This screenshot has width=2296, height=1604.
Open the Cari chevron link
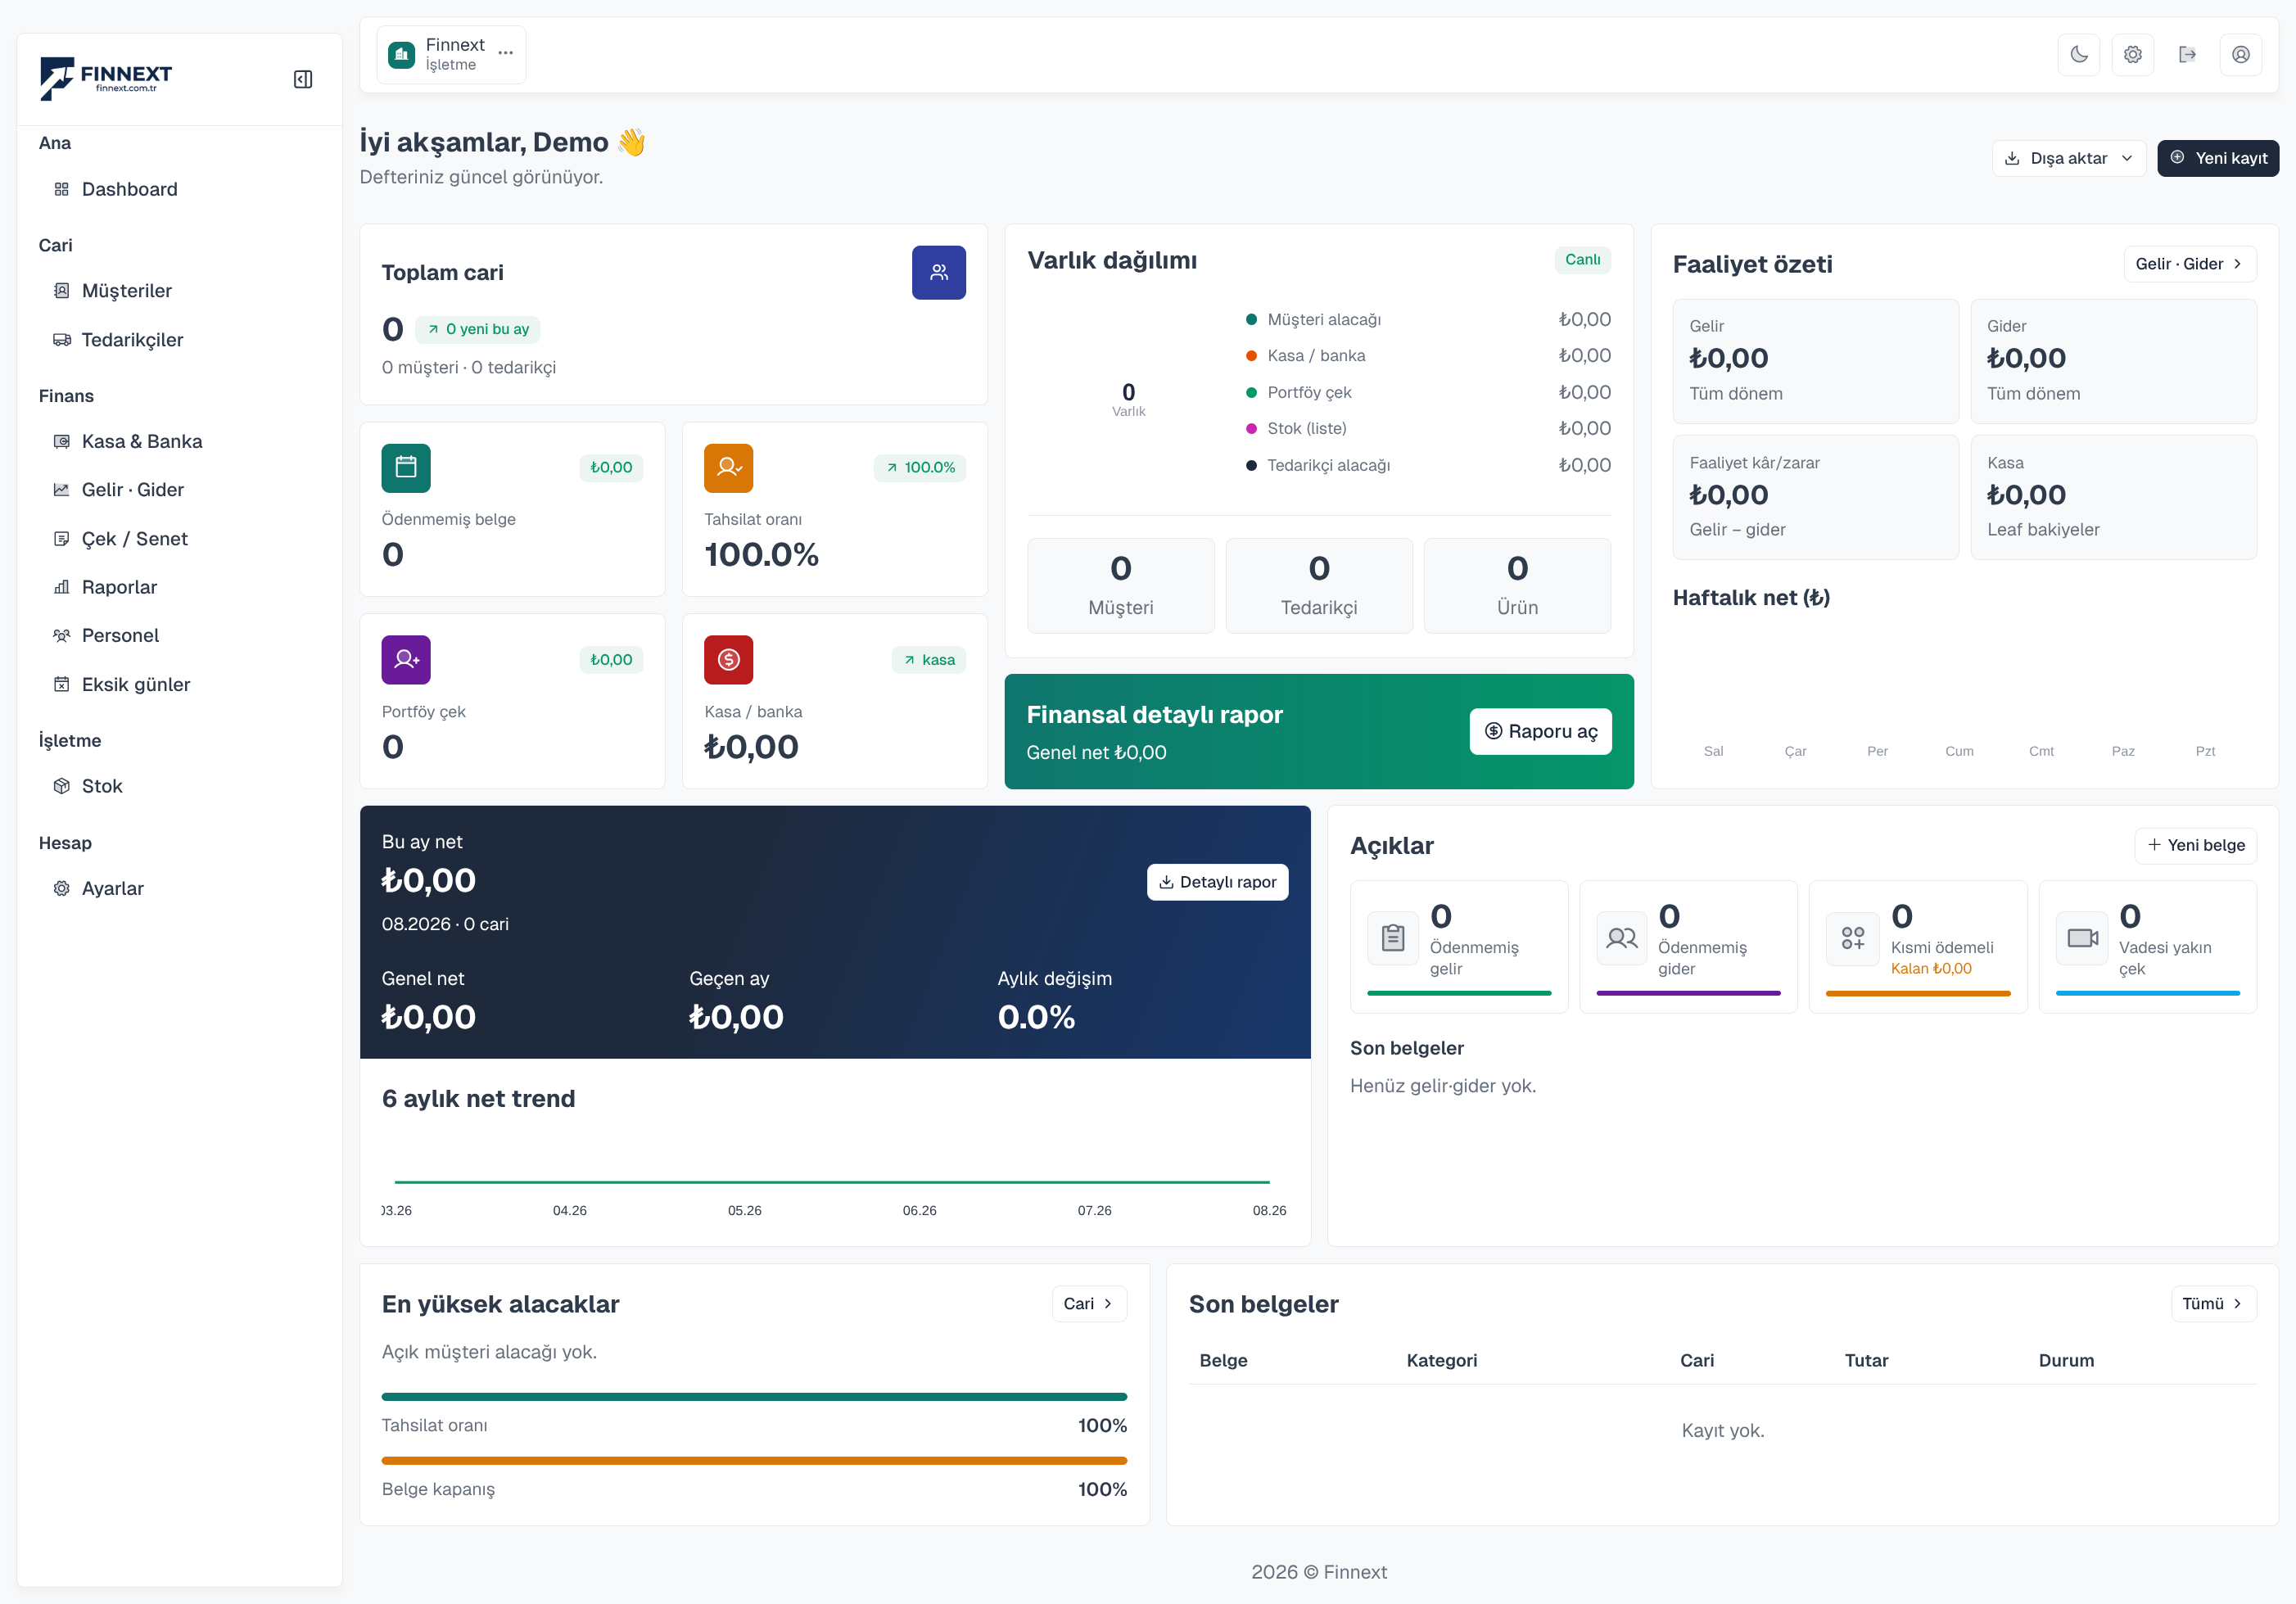pos(1089,1304)
